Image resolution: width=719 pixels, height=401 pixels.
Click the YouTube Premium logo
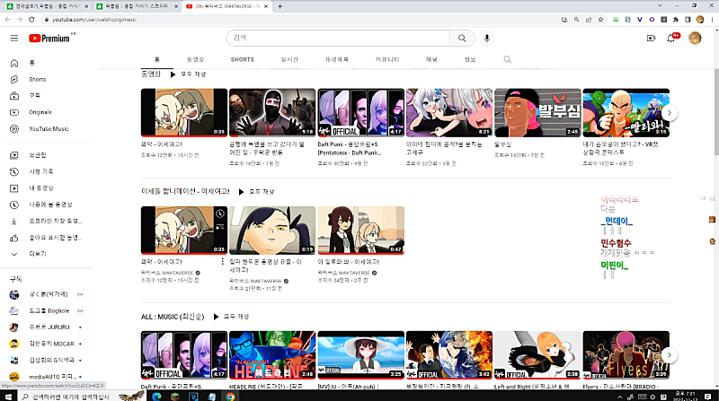pyautogui.click(x=49, y=39)
